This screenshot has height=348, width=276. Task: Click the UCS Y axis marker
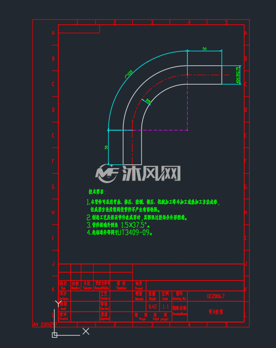click(x=58, y=303)
